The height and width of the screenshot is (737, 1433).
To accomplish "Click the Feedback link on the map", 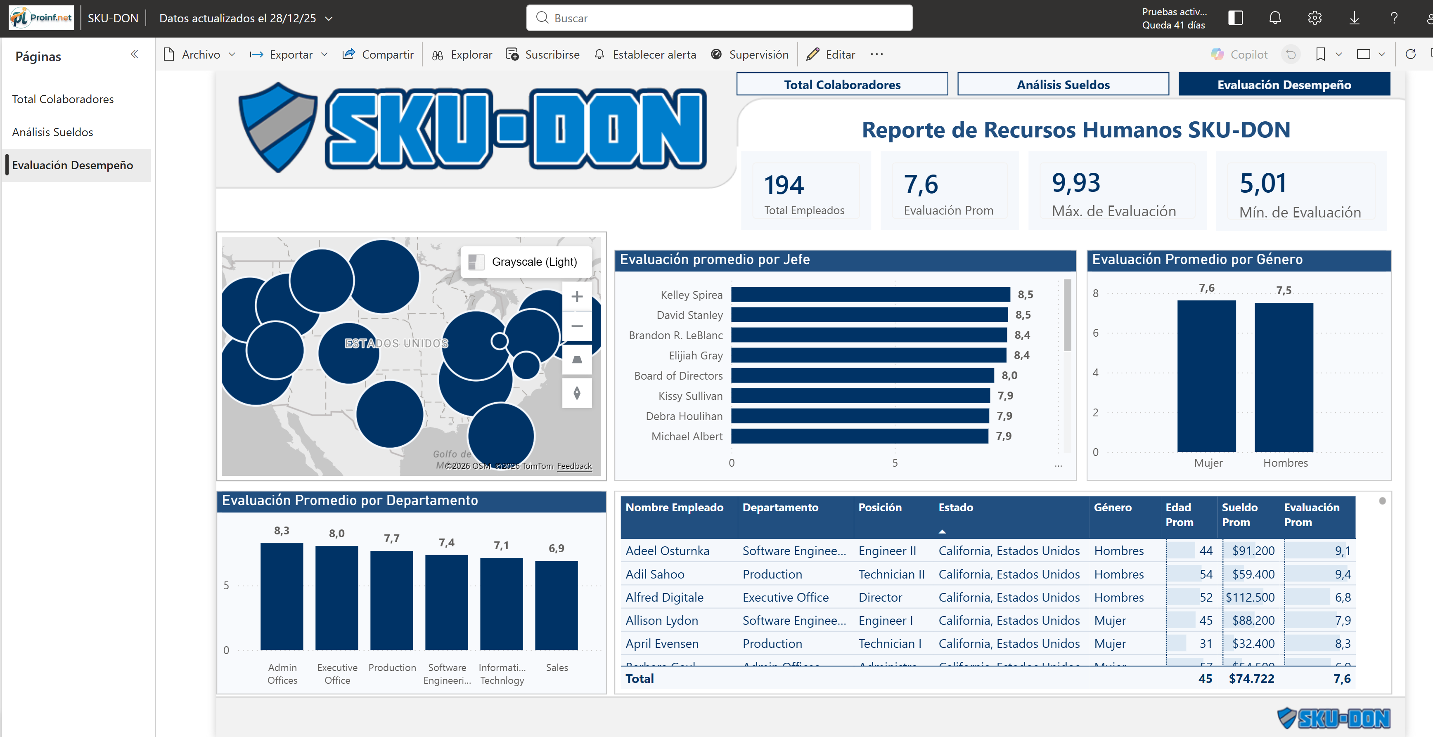I will click(574, 465).
